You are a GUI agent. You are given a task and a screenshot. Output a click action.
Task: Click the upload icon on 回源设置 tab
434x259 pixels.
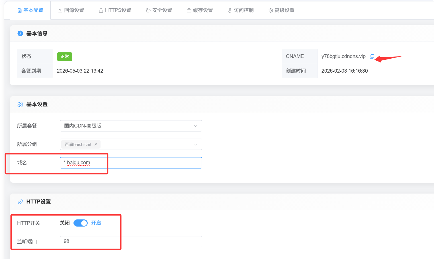point(60,10)
